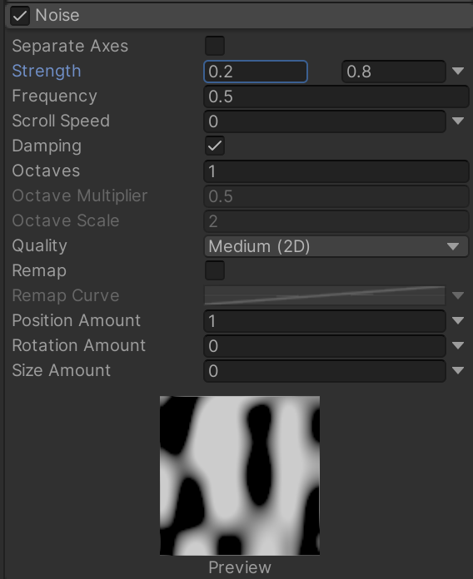Screen dimensions: 473x579
Task: Open the Scroll Speed mode dropdown arrow
Action: [458, 121]
